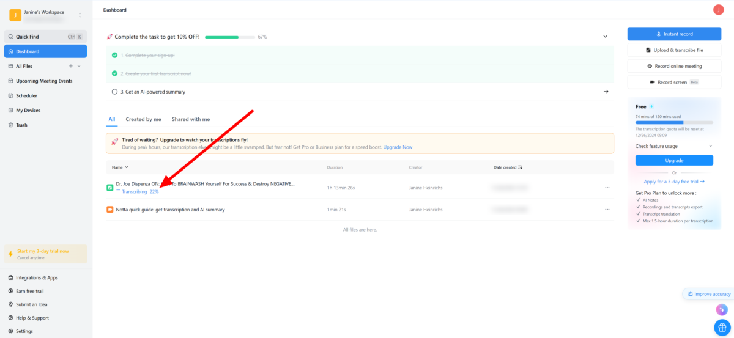Click transcription minutes usage bar
The height and width of the screenshot is (338, 734).
674,122
